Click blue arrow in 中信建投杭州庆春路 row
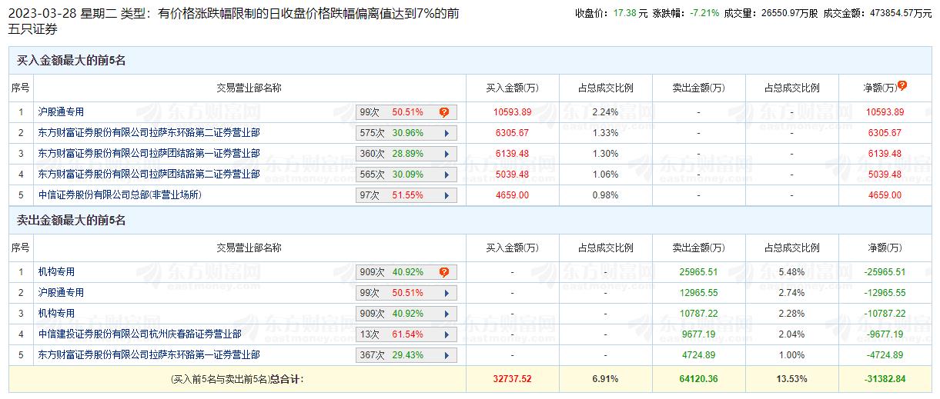Viewport: 940px width, 399px height. (447, 334)
